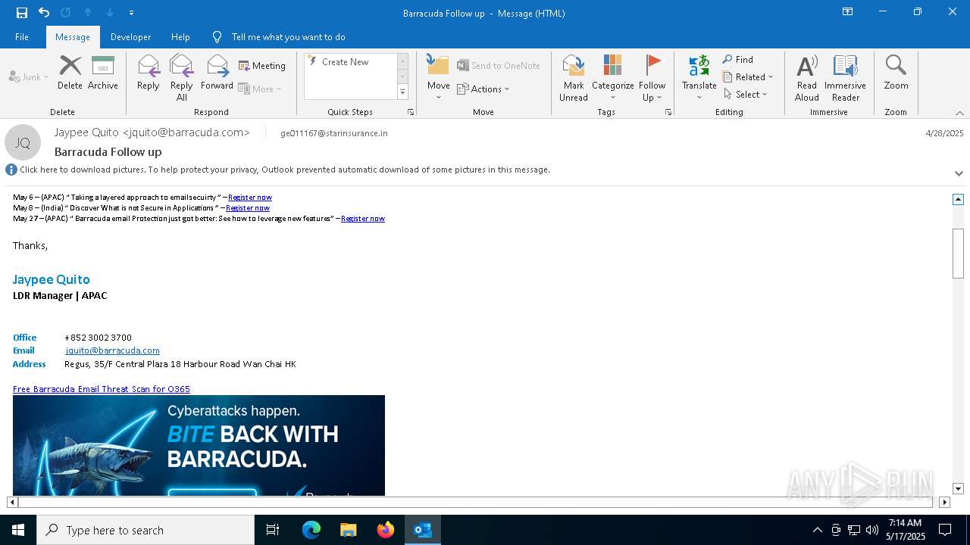970x545 pixels.
Task: Open the Select dropdown
Action: pyautogui.click(x=746, y=94)
